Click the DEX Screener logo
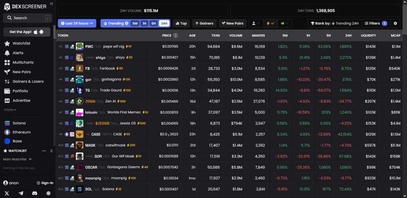Image resolution: width=407 pixels, height=198 pixels. coord(25,7)
